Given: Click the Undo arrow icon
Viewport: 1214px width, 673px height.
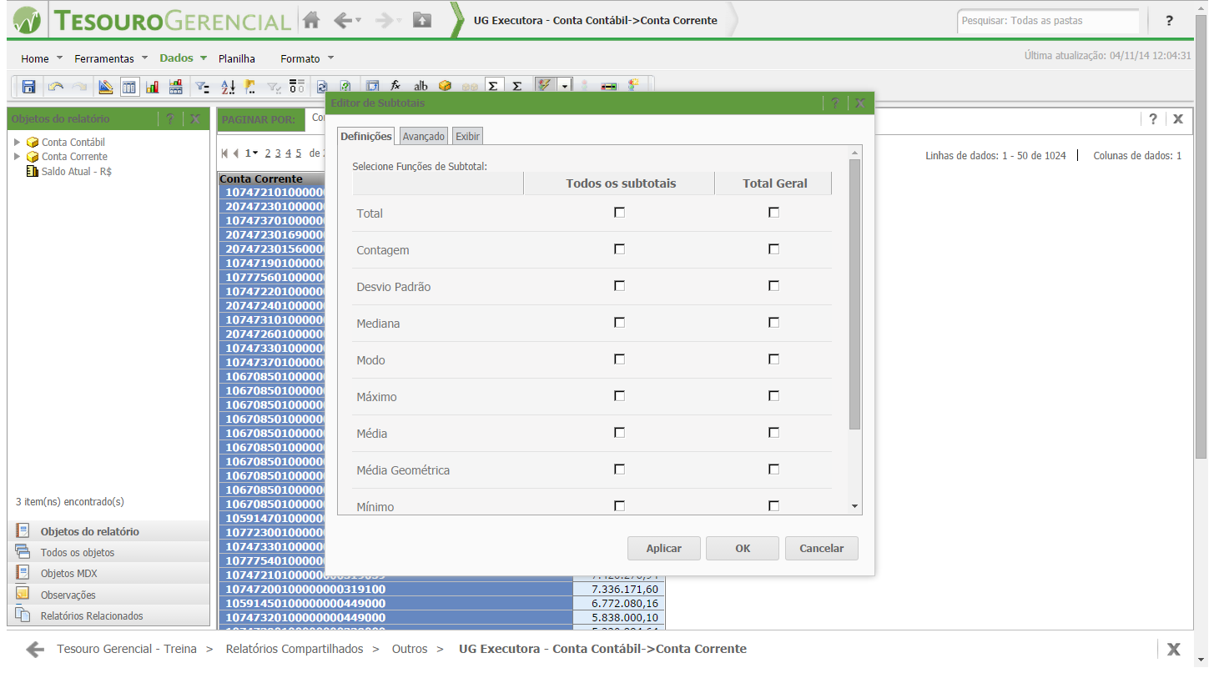Looking at the screenshot, I should coord(56,86).
